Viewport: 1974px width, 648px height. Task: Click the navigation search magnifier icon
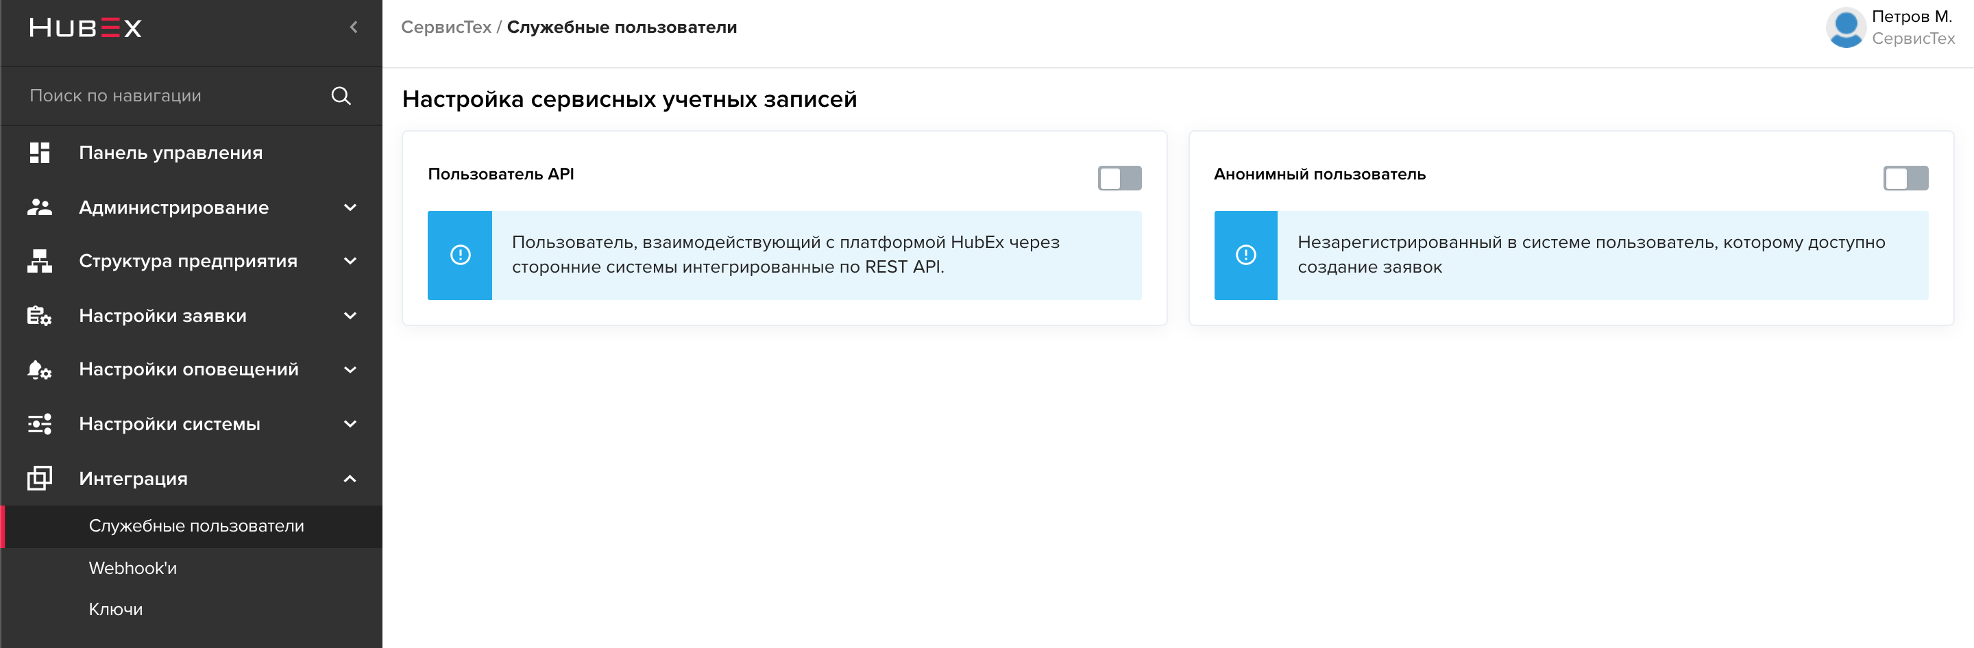(341, 96)
